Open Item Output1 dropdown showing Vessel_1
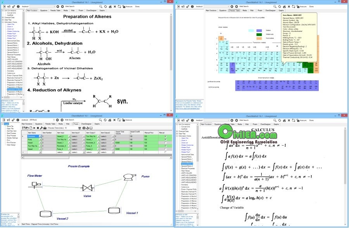The height and width of the screenshot is (228, 349). (98, 140)
